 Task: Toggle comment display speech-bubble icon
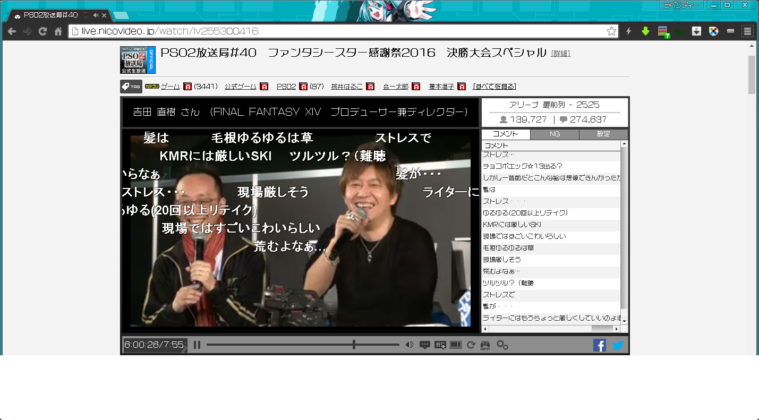tap(425, 345)
